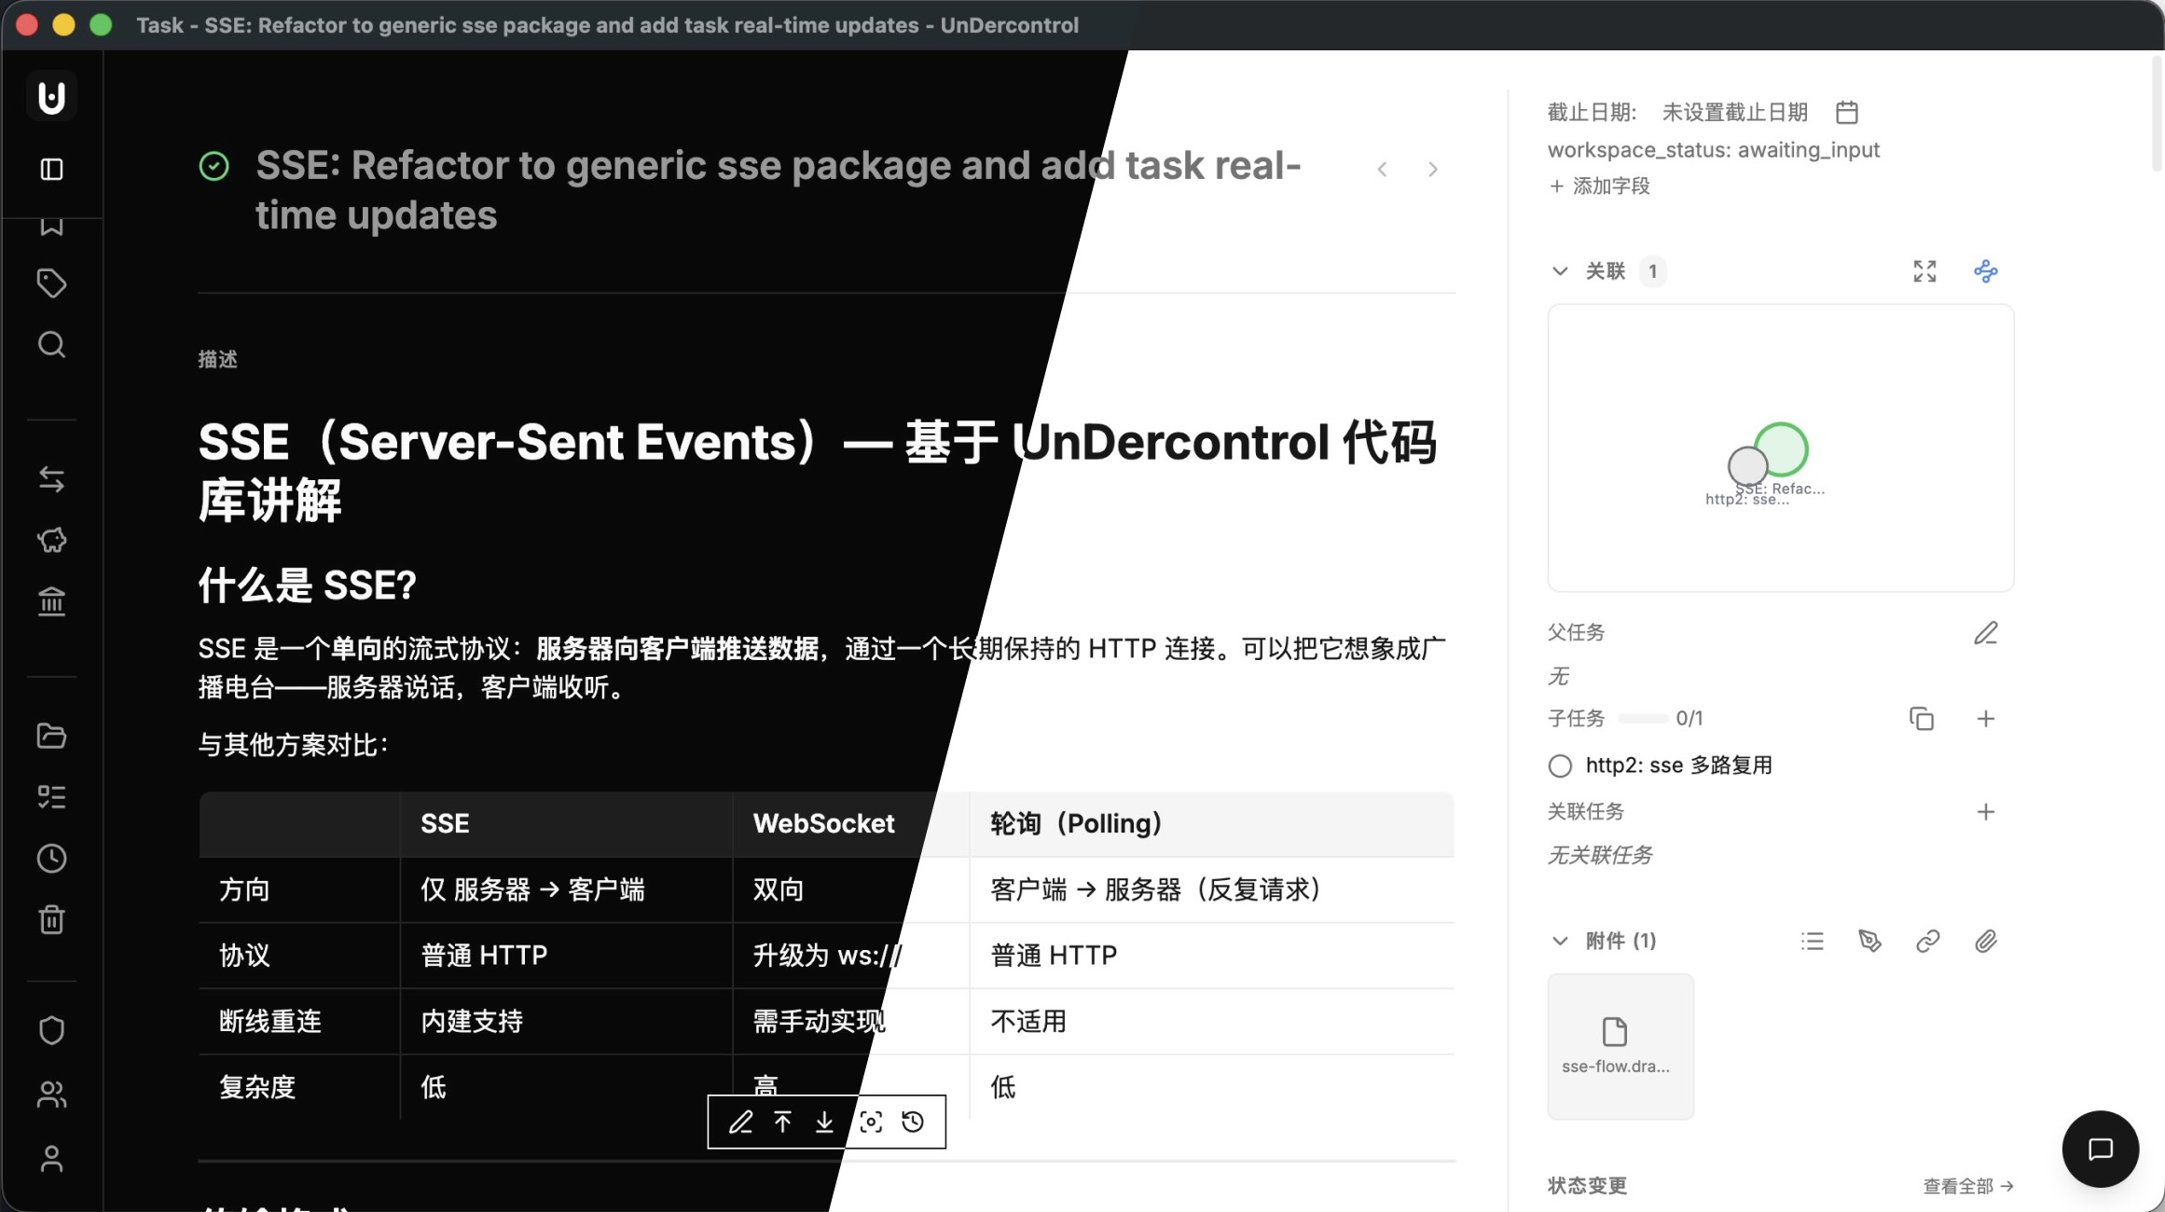
Task: Click the workspace_status: awaiting_input field
Action: (1714, 150)
